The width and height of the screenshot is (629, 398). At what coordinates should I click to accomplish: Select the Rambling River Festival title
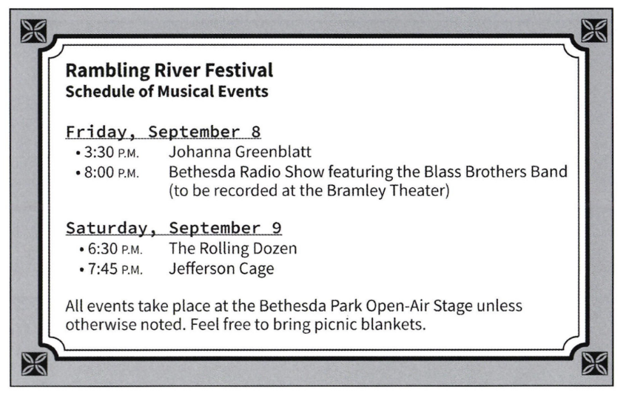(169, 71)
